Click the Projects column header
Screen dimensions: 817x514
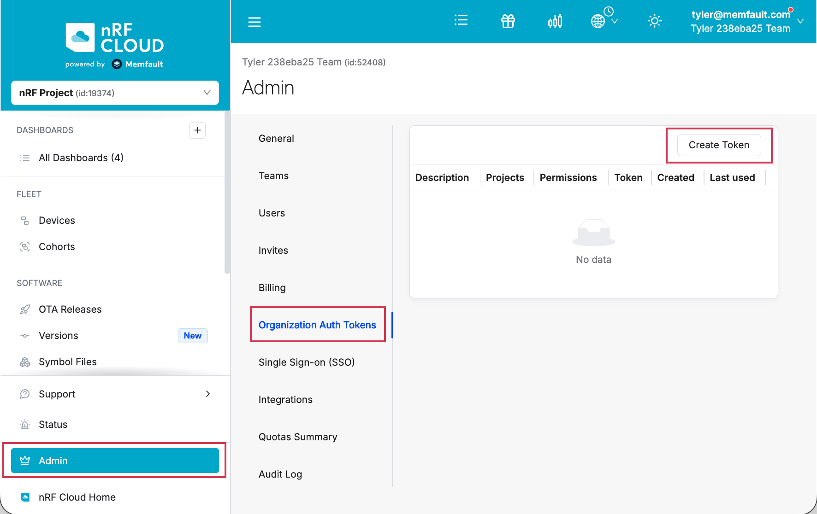pos(505,178)
